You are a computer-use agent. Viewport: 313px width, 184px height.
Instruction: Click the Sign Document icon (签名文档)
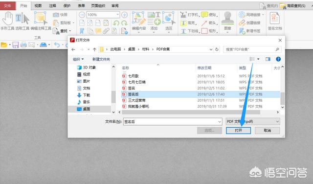[x=275, y=21]
